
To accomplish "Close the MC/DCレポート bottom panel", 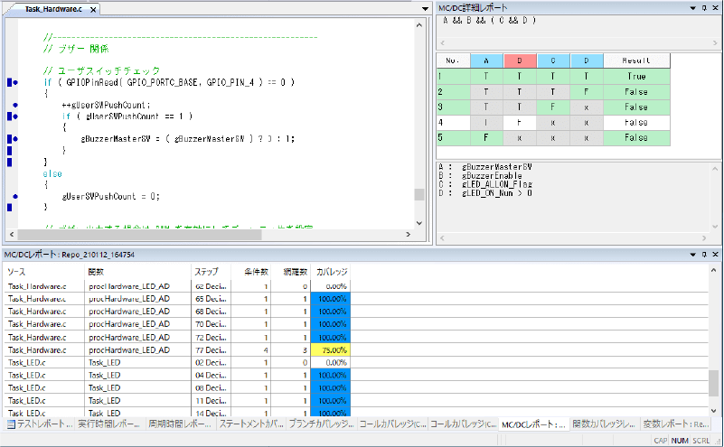I will (x=715, y=255).
